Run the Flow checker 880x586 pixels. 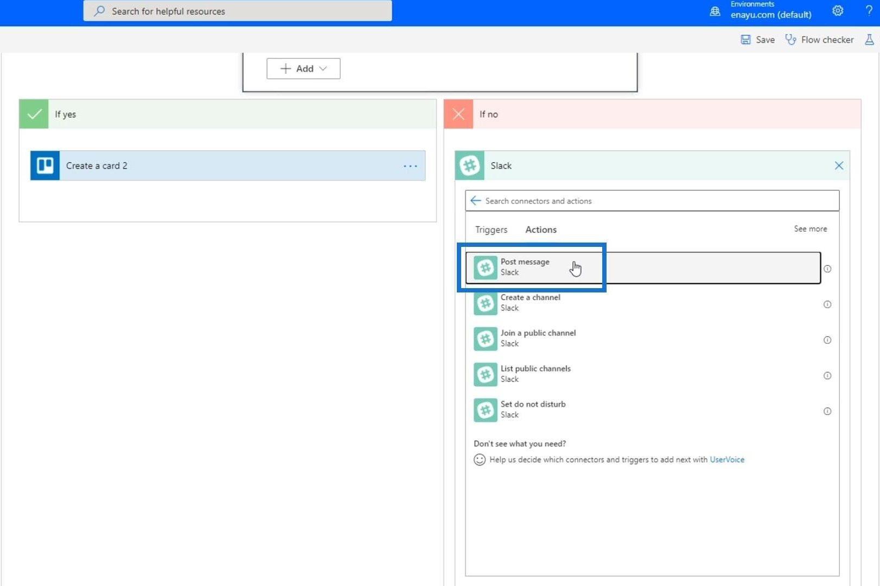[x=819, y=40]
